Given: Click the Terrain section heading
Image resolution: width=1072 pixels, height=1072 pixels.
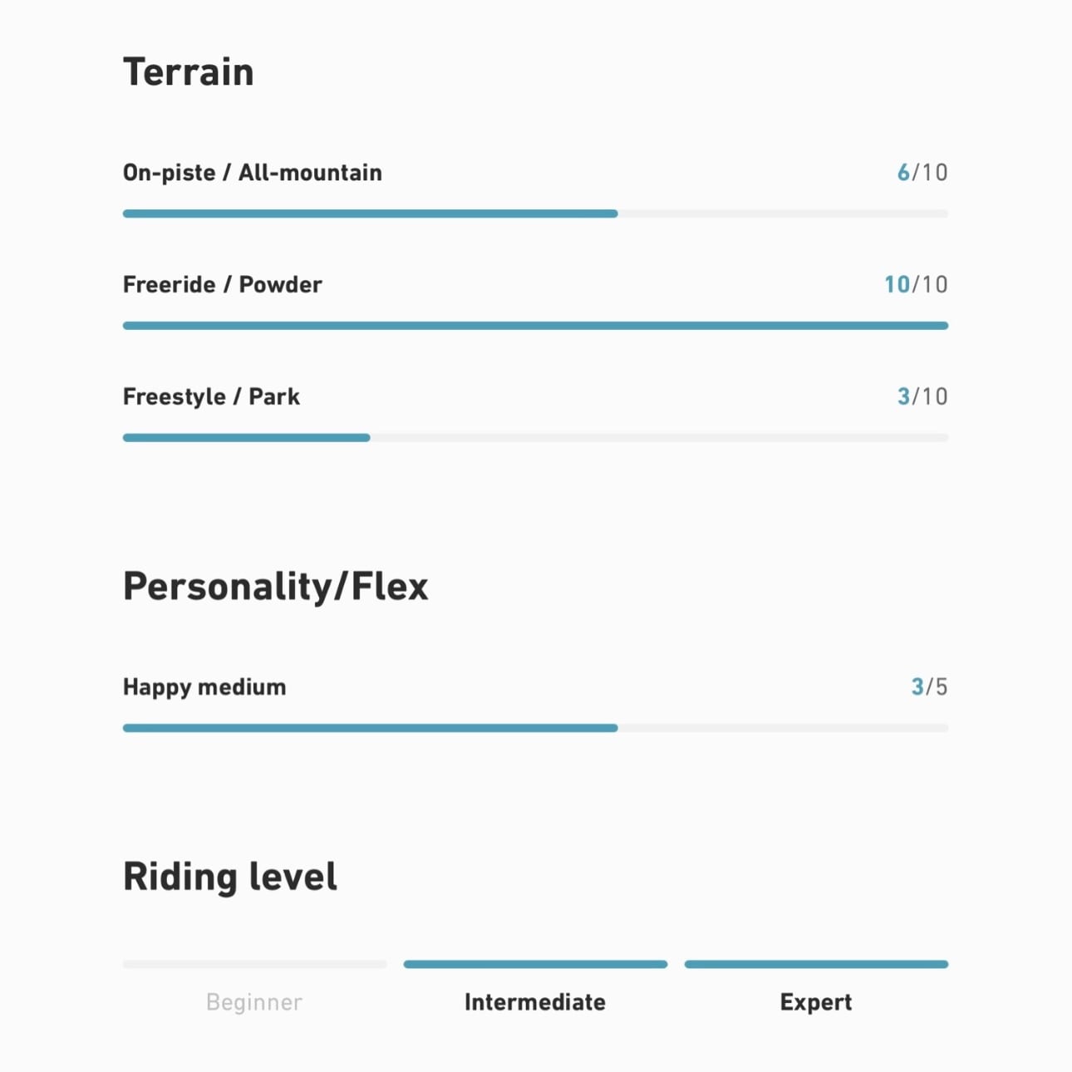Looking at the screenshot, I should point(189,72).
